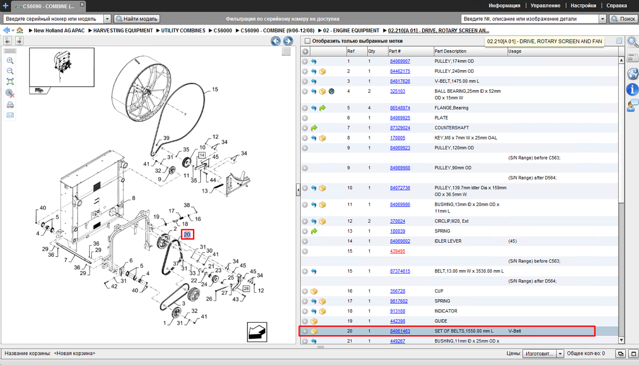Add all parts using header plus button
The height and width of the screenshot is (365, 639).
(305, 52)
